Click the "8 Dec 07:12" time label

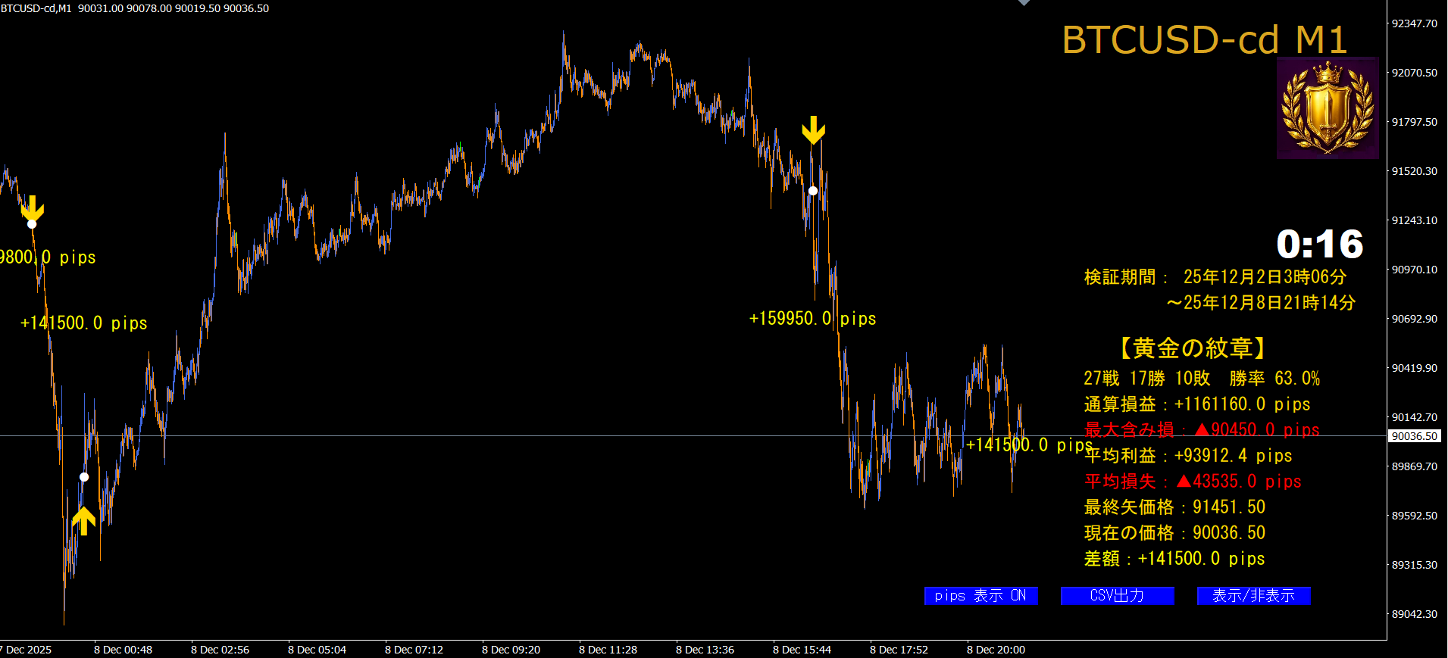(x=414, y=650)
